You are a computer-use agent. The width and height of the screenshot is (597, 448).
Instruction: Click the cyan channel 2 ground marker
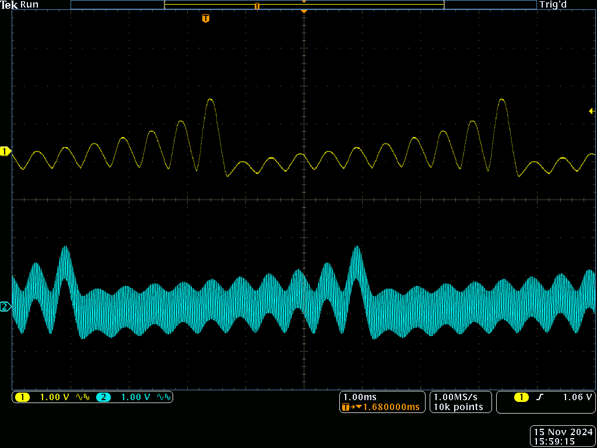(x=5, y=307)
